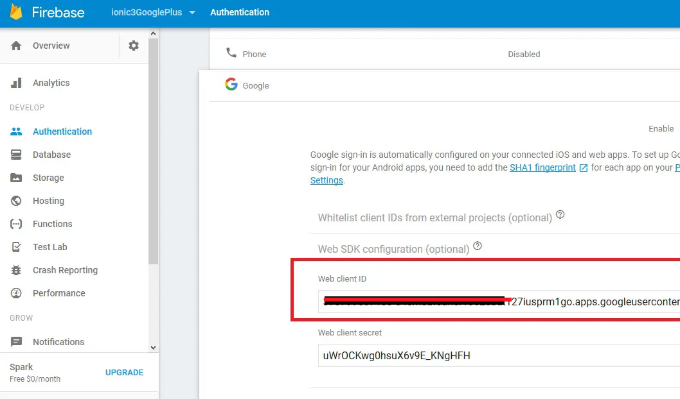Viewport: 680px width, 399px height.
Task: Click the Google provider header row
Action: [445, 86]
